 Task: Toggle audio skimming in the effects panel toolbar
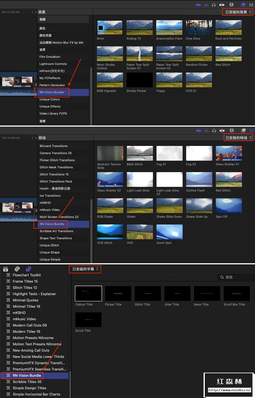pyautogui.click(x=206, y=5)
